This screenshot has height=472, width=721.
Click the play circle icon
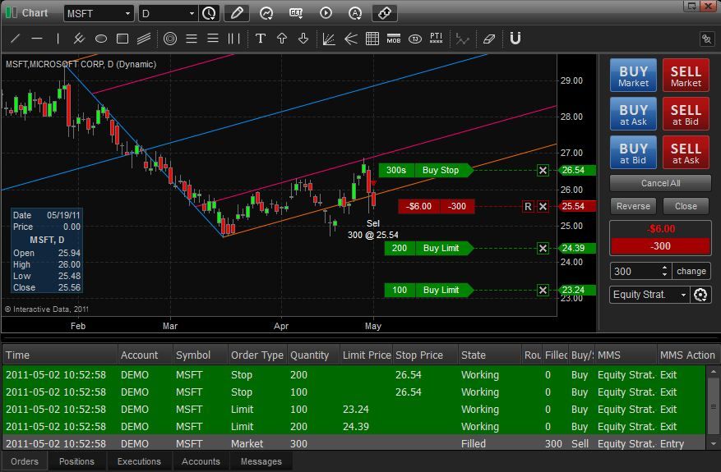coord(326,13)
